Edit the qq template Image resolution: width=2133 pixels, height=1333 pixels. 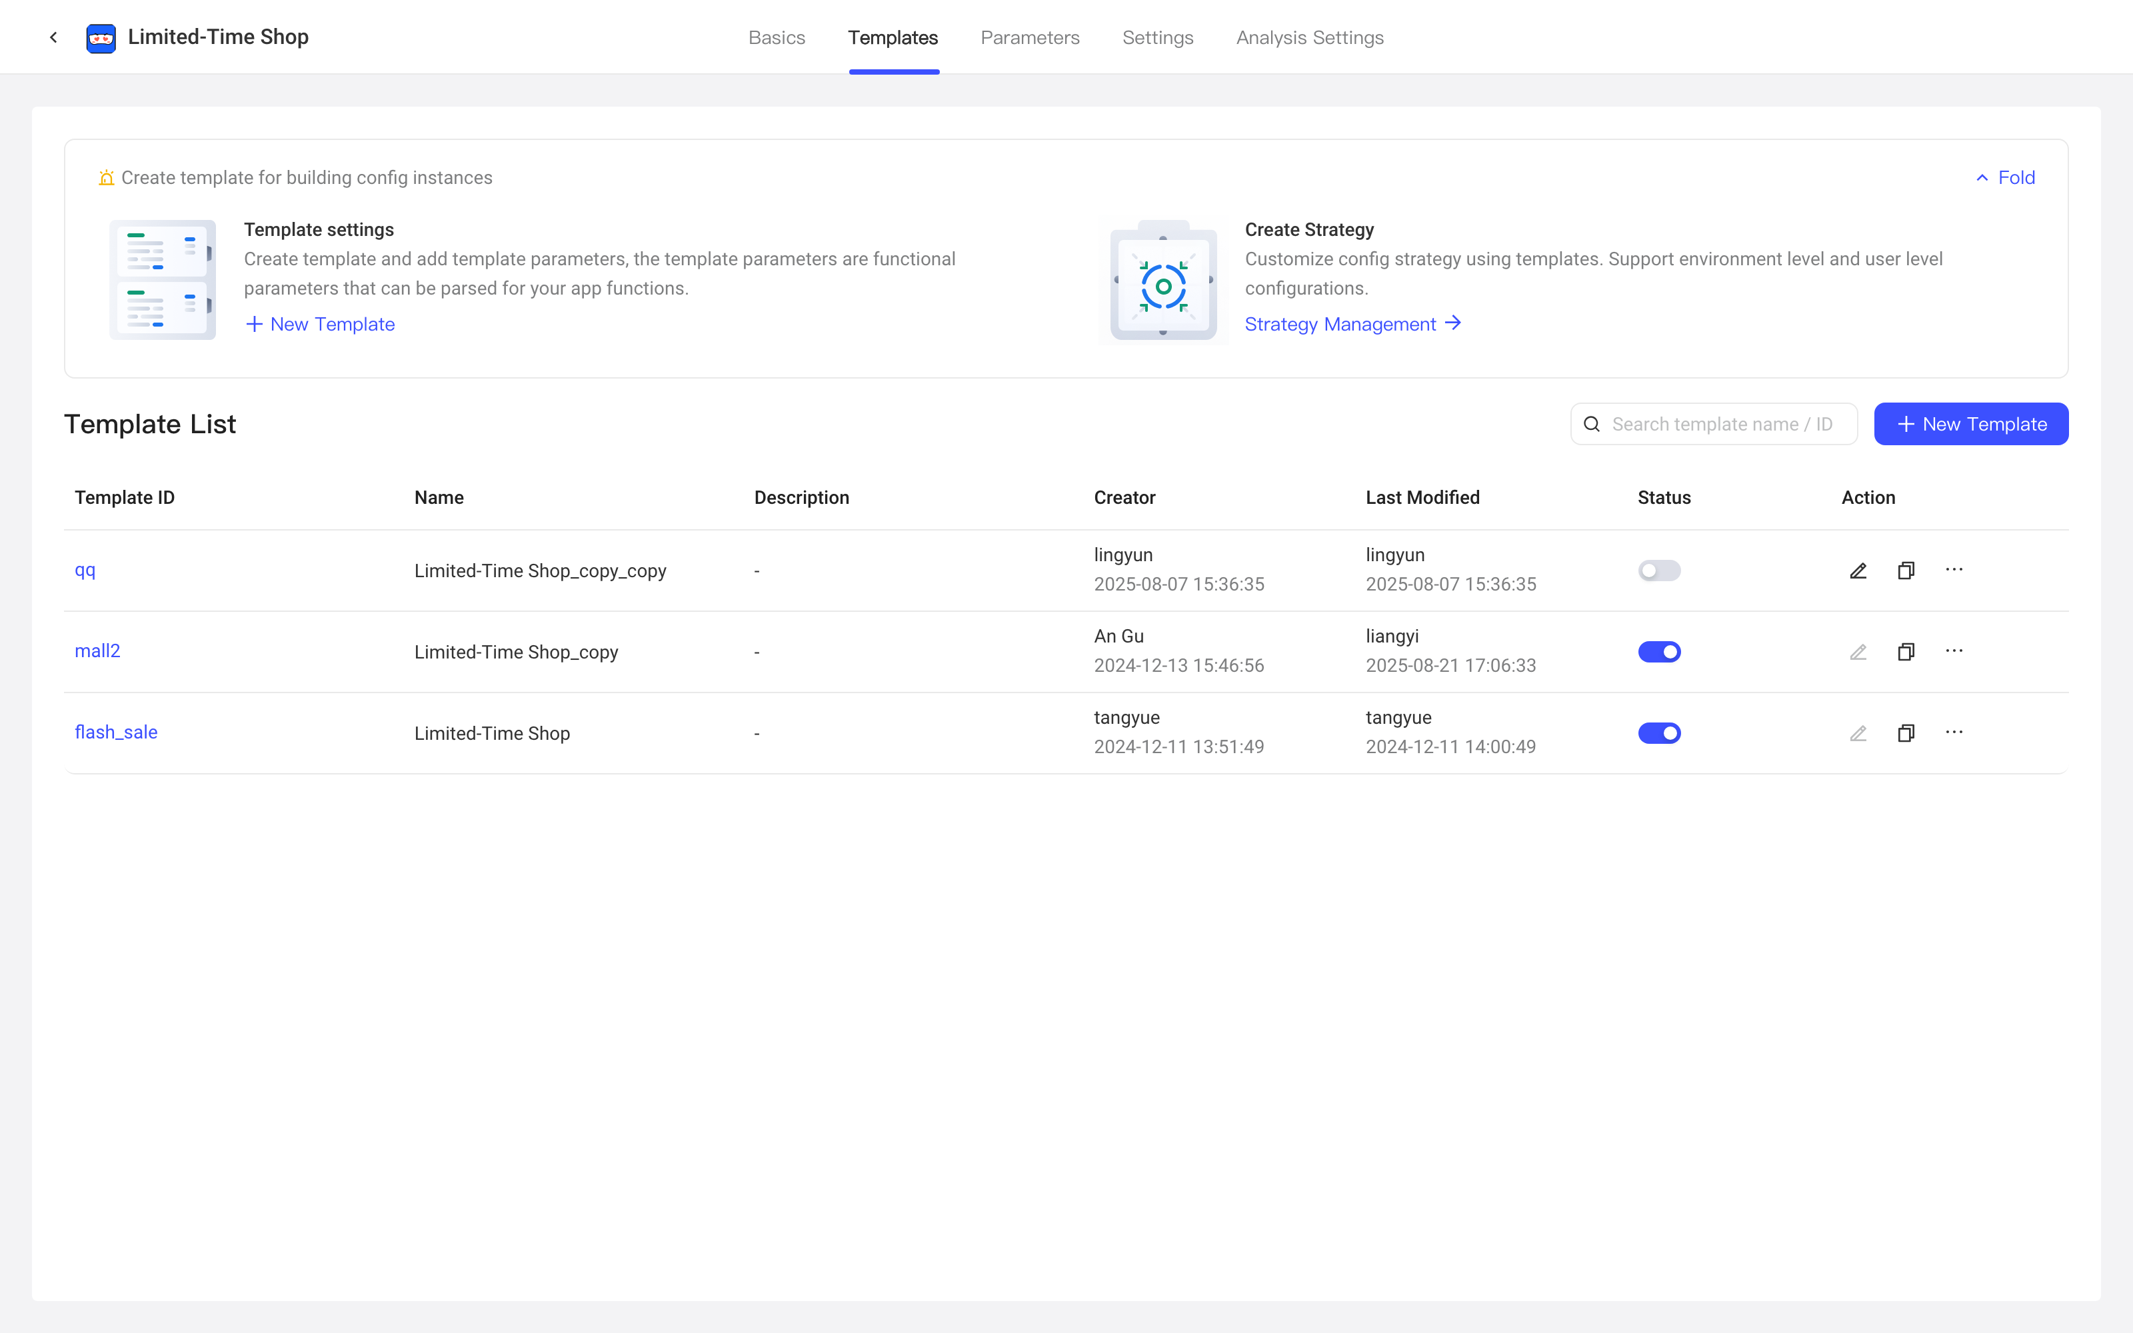[x=1858, y=571]
